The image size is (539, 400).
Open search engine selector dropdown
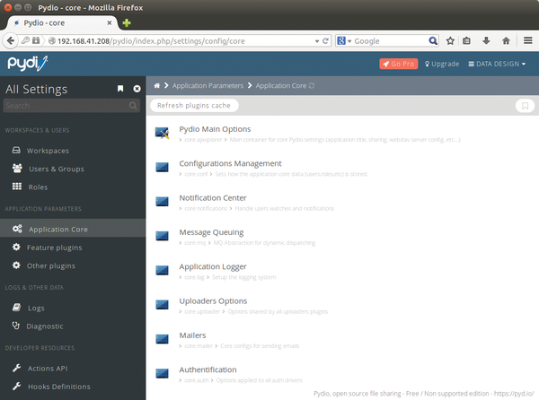click(344, 41)
